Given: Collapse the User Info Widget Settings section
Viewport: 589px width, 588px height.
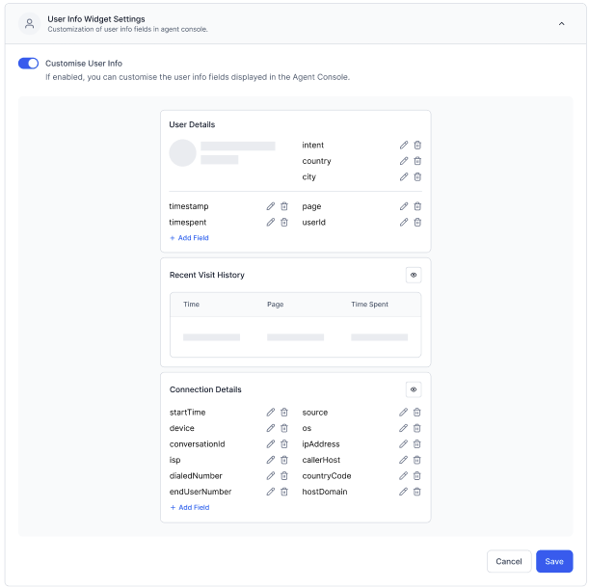Looking at the screenshot, I should 561,24.
